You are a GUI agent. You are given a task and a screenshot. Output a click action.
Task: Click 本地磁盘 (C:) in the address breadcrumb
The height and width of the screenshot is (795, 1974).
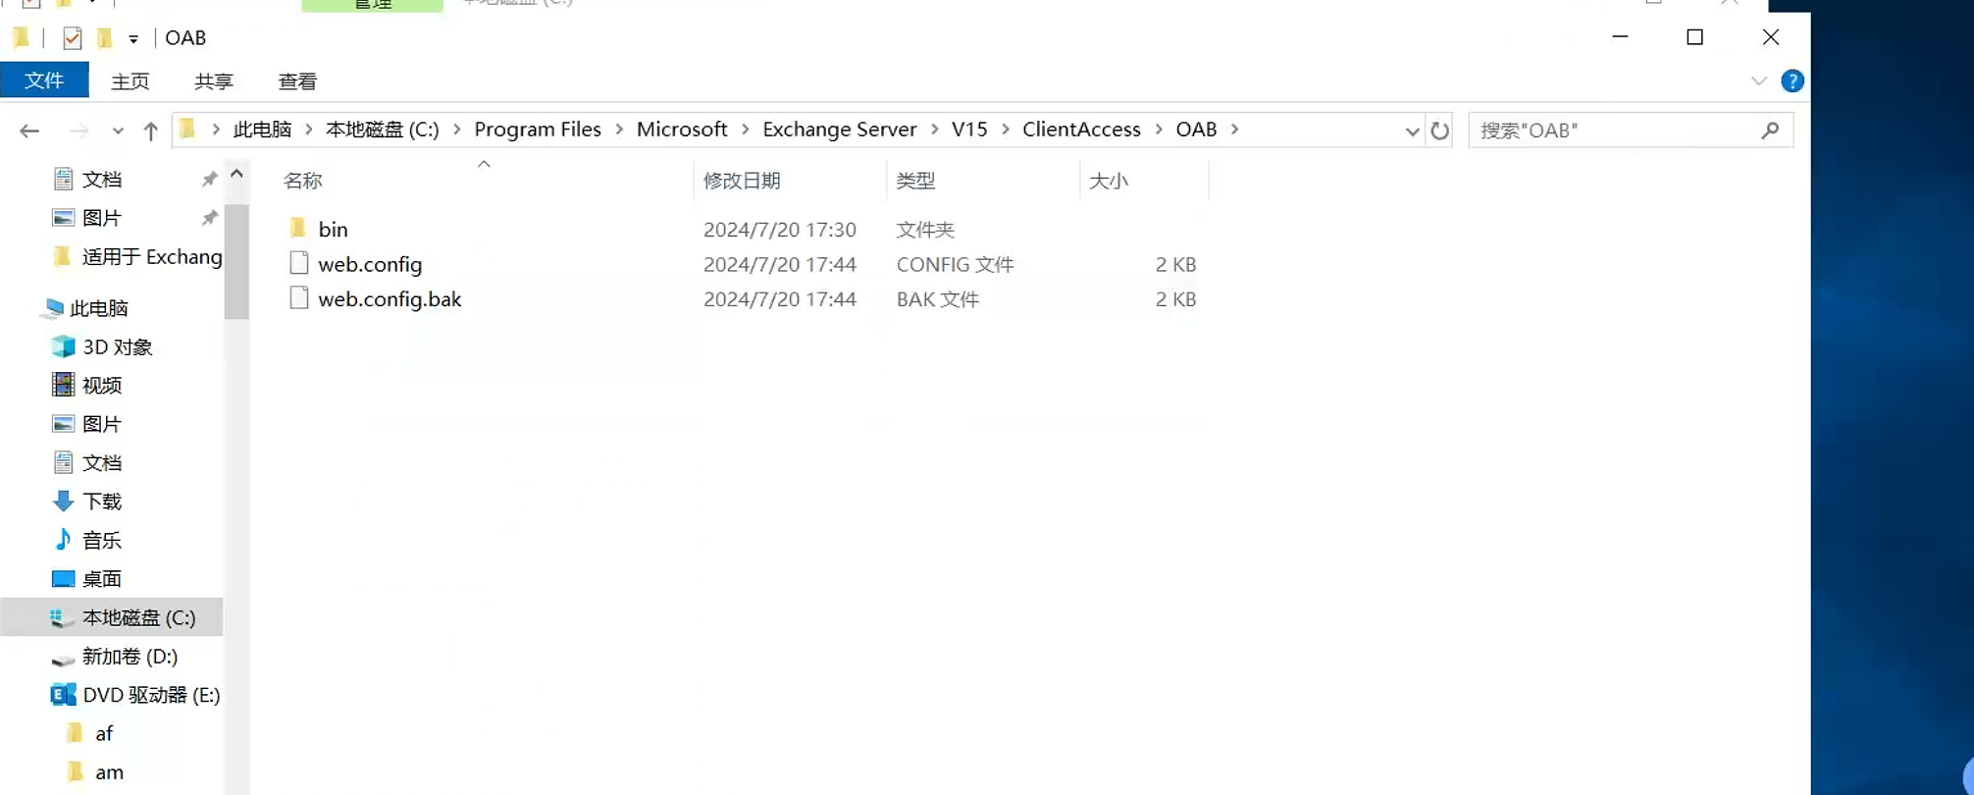(x=383, y=130)
